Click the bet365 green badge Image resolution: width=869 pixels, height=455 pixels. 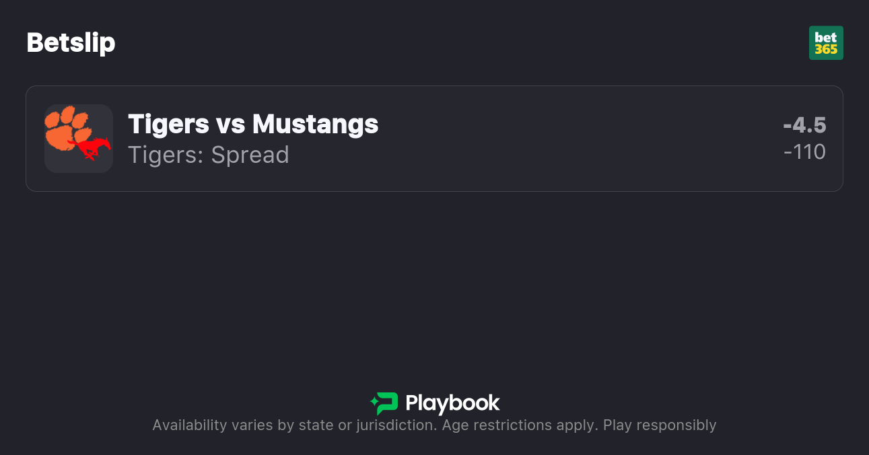point(826,42)
